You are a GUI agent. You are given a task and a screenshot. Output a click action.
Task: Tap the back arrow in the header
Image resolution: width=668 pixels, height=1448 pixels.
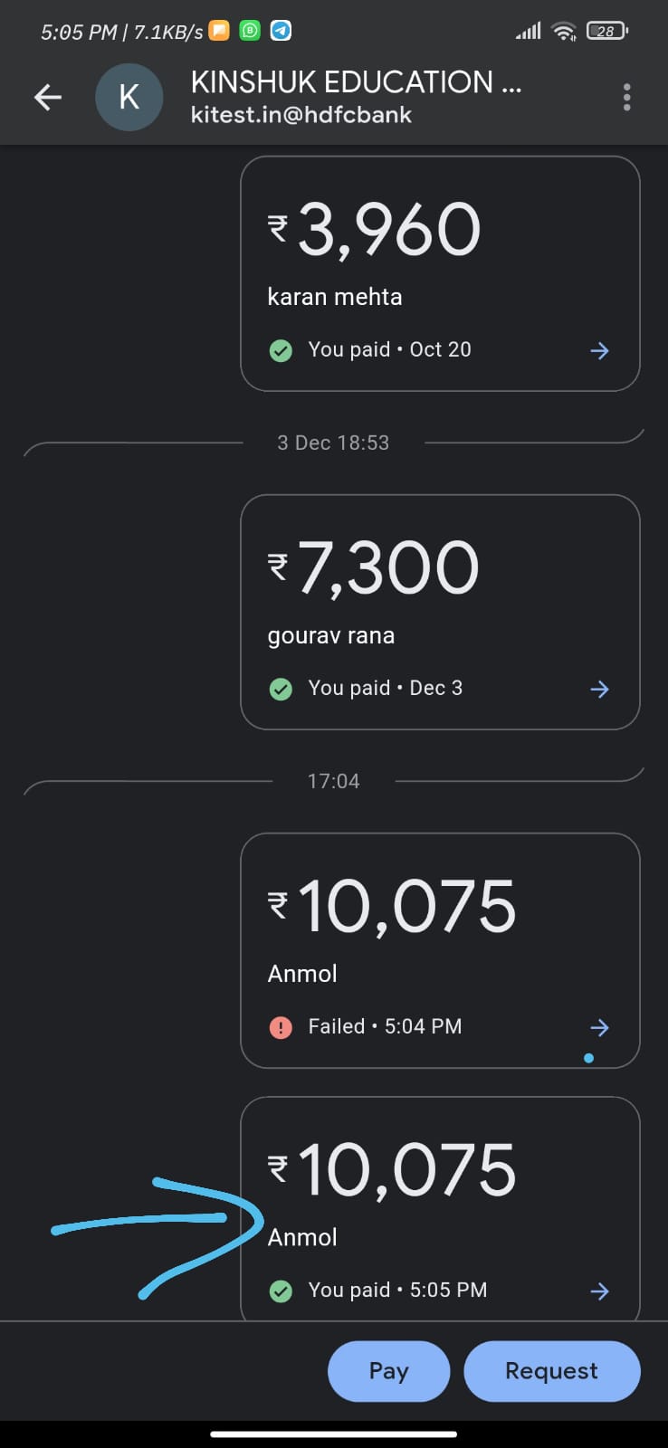click(x=48, y=97)
